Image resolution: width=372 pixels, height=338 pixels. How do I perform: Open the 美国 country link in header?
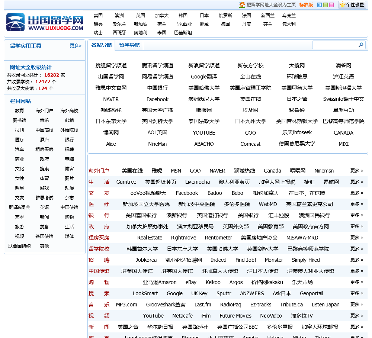(98, 15)
